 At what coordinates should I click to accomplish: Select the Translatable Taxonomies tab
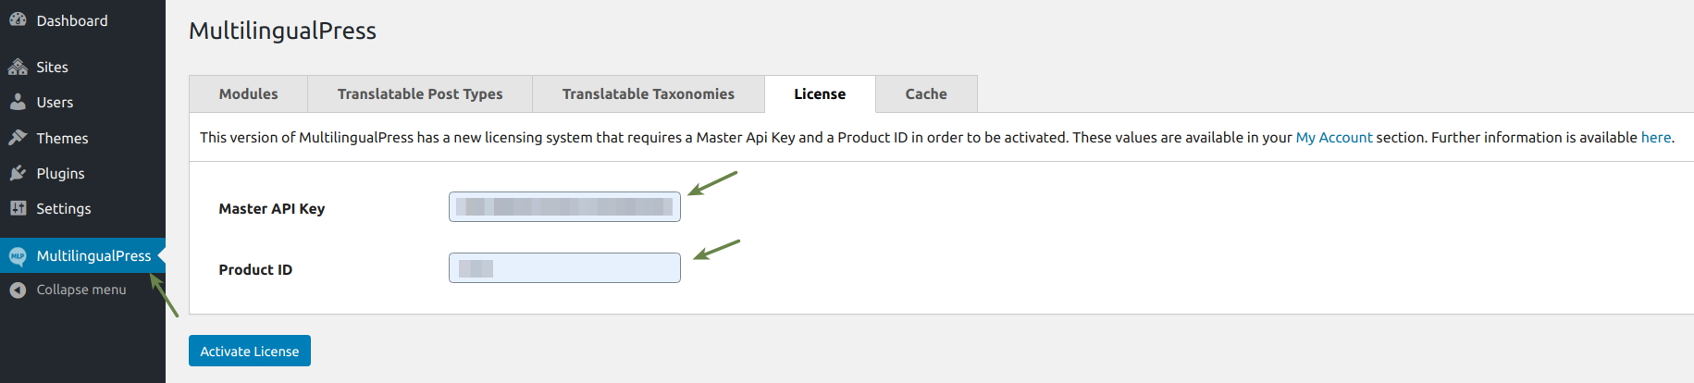pos(649,93)
